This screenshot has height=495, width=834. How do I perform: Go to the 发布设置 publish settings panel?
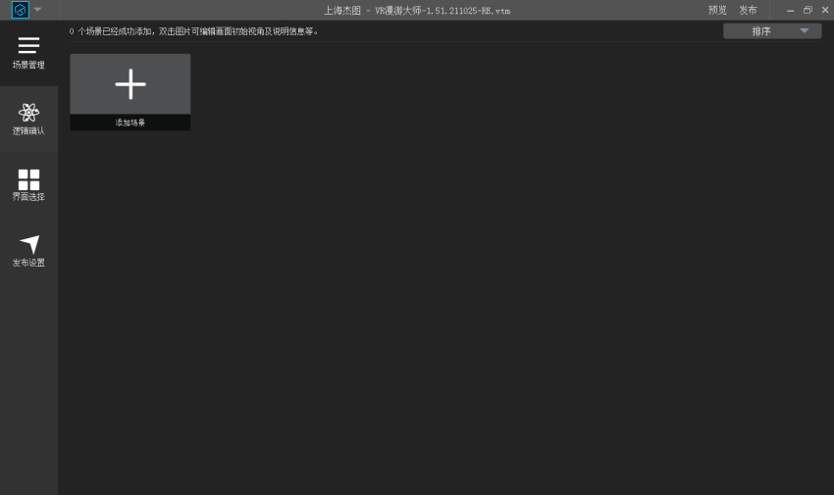tap(28, 251)
